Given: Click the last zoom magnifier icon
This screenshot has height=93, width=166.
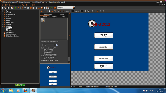Looking at the screenshot, I should pos(103,11).
